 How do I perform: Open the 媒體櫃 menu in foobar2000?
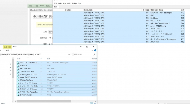coord(74,3)
